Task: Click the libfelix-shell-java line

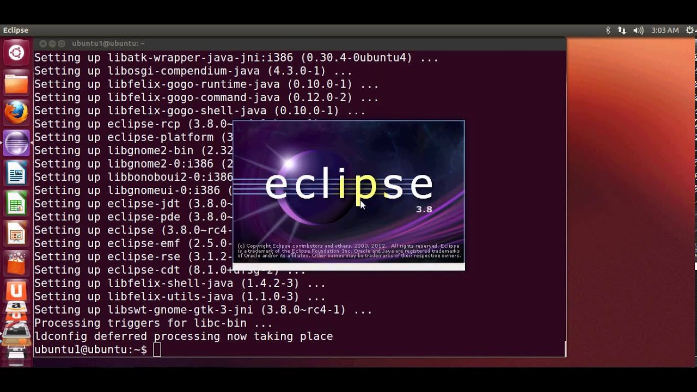Action: (x=180, y=283)
